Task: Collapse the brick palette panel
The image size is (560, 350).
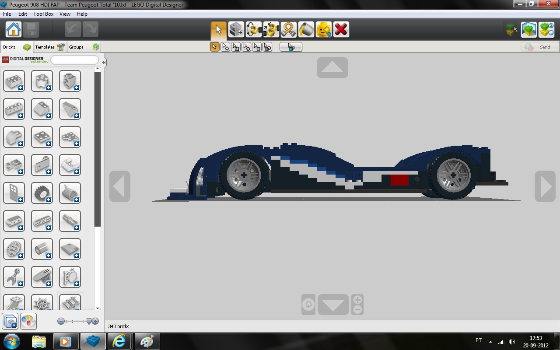Action: (104, 63)
